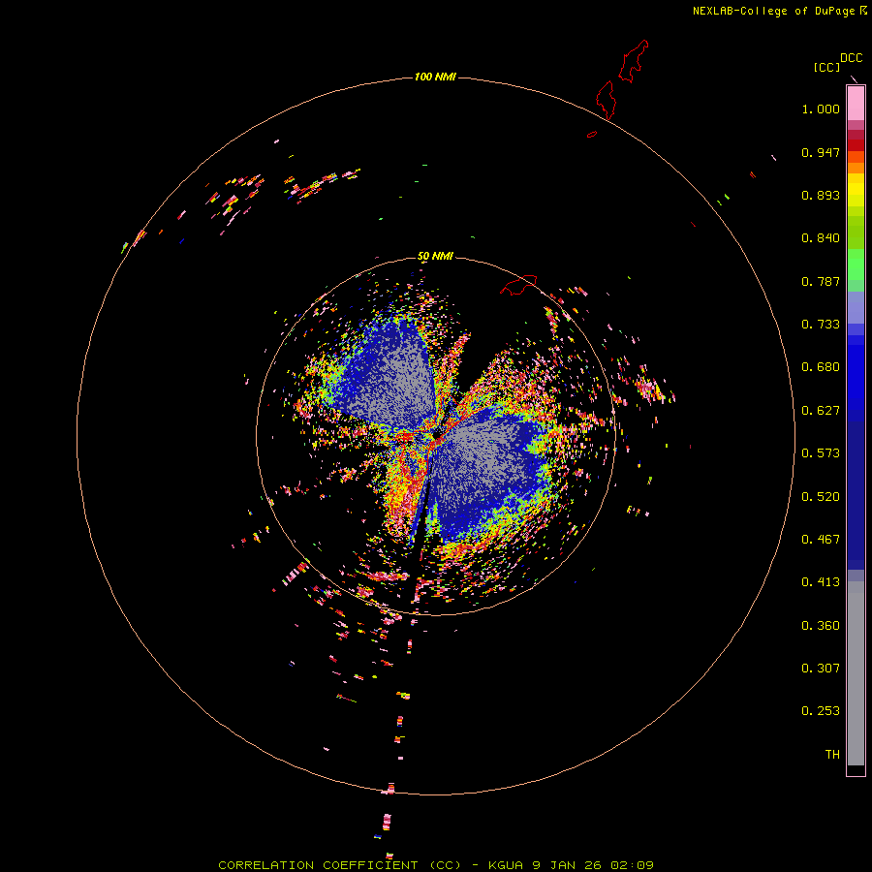Click the 50 NMI range ring label
872x872 pixels.
click(435, 257)
